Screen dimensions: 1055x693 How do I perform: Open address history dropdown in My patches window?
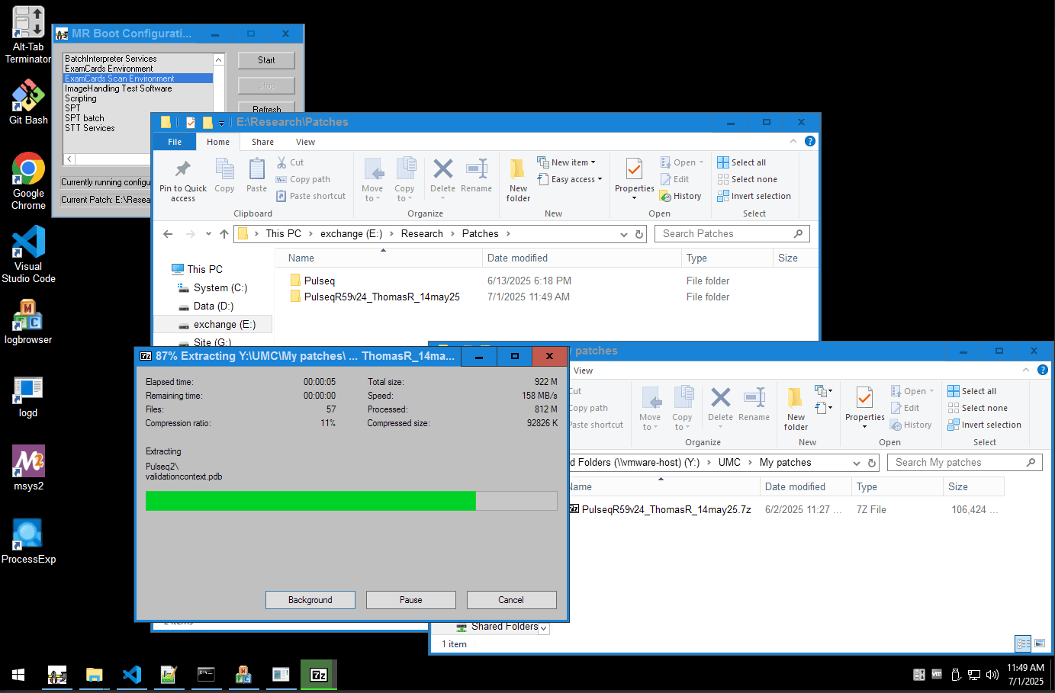(857, 463)
